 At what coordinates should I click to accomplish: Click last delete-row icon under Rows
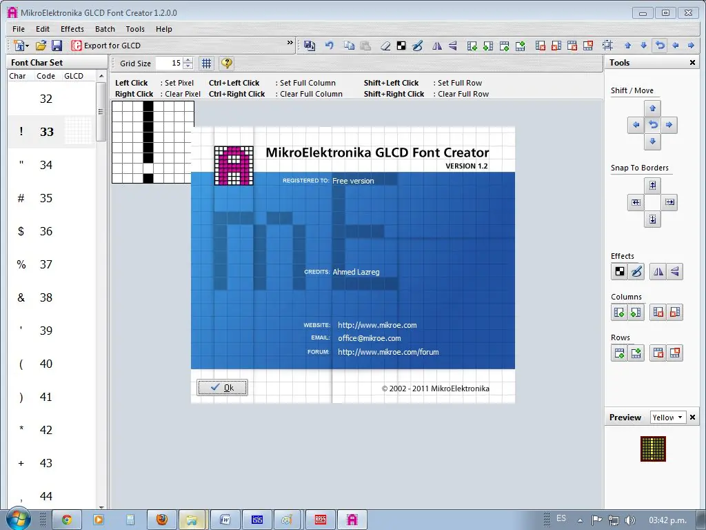[x=675, y=353]
